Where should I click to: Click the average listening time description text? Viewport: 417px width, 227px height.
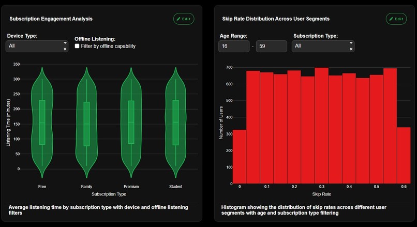coord(98,210)
